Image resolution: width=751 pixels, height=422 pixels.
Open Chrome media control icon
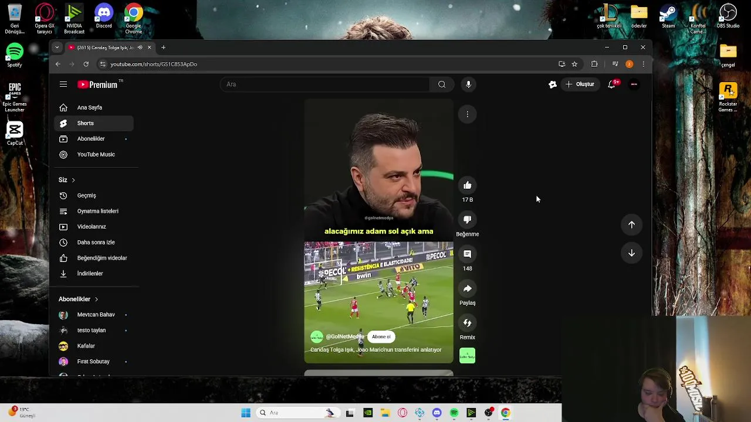pyautogui.click(x=615, y=64)
